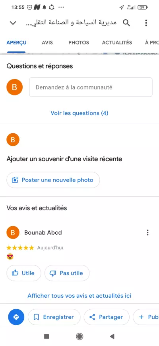The width and height of the screenshot is (159, 346).
Task: Open Afficher tous vos avis et actualités ici
Action: (x=79, y=296)
